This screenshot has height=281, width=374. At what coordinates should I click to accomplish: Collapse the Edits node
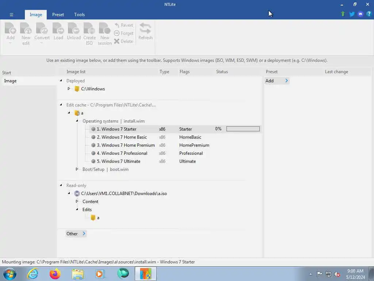coord(77,209)
